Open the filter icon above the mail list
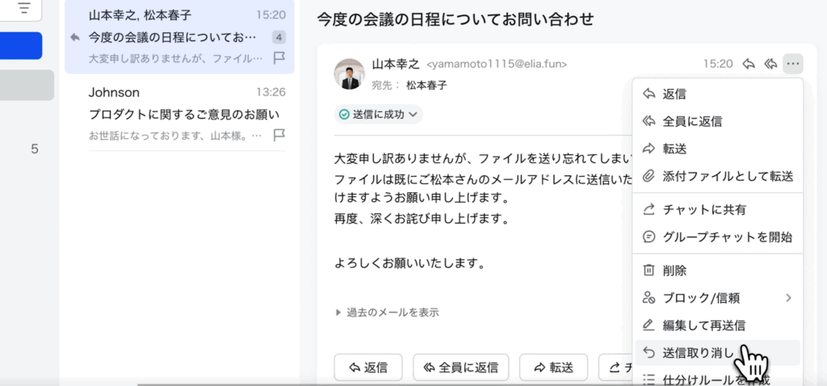 (x=25, y=8)
